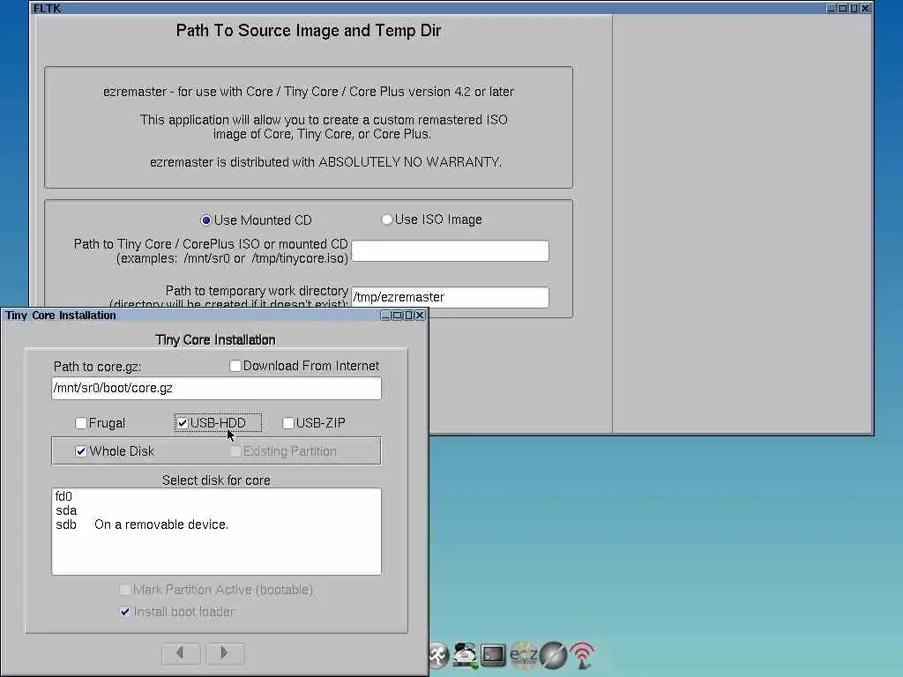The width and height of the screenshot is (903, 677).
Task: Launch the Tiny Core installer dock icon
Action: [x=466, y=655]
